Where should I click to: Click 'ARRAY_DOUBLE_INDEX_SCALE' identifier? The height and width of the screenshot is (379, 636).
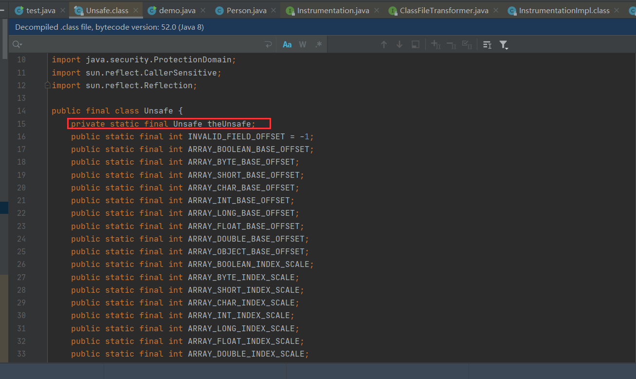[246, 354]
